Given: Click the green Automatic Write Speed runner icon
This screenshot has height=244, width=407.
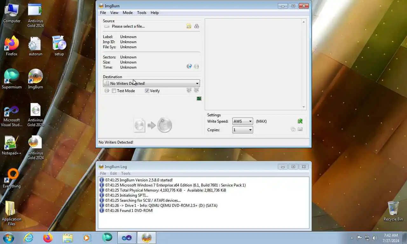Looking at the screenshot, I should click(300, 121).
